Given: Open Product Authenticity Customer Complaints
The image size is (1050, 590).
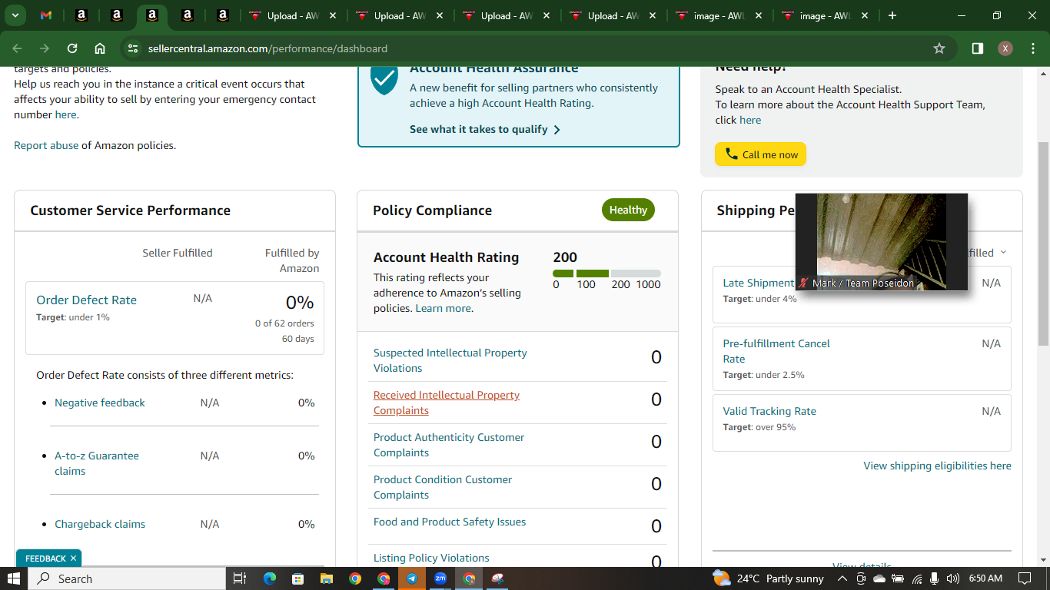Looking at the screenshot, I should (449, 445).
